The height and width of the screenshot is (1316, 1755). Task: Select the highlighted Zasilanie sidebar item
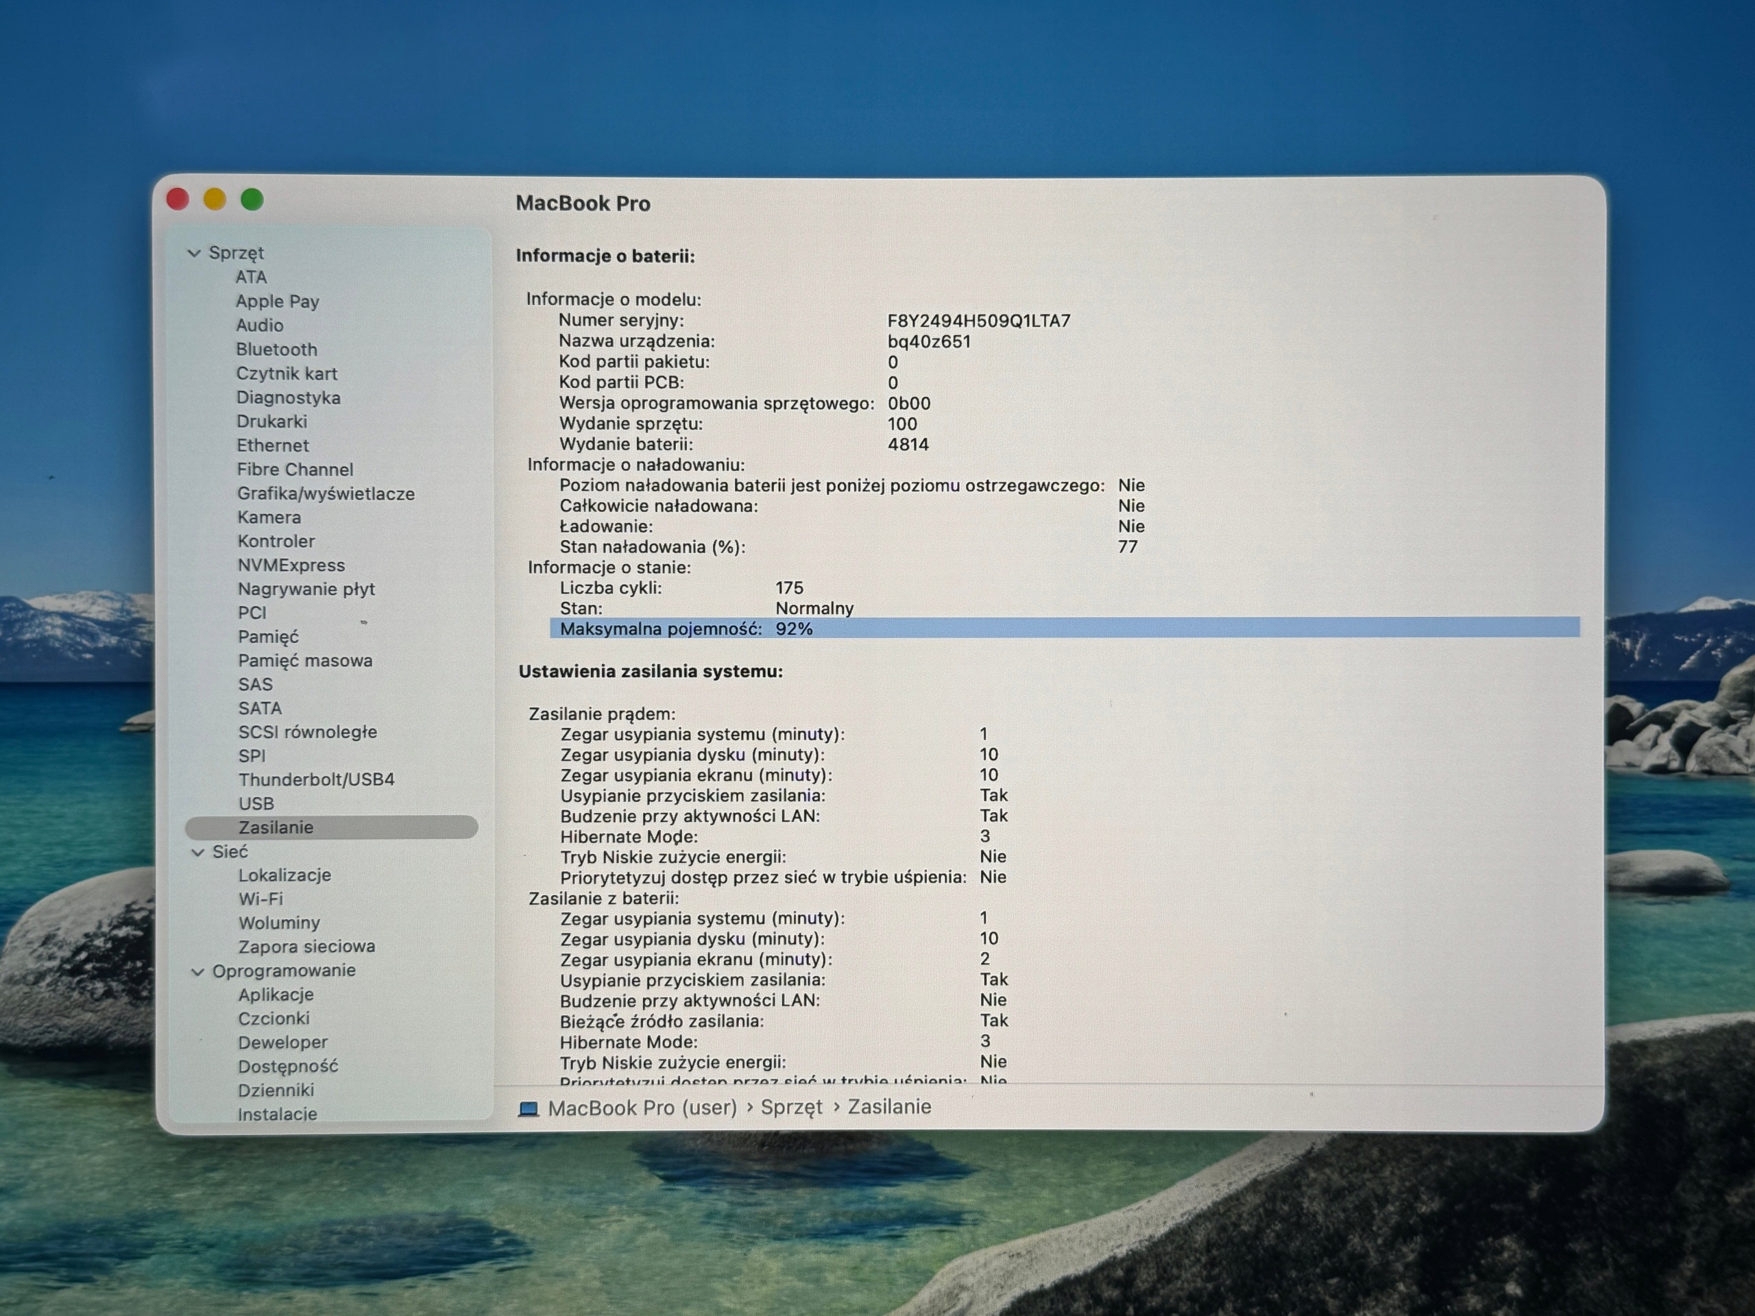[x=332, y=827]
